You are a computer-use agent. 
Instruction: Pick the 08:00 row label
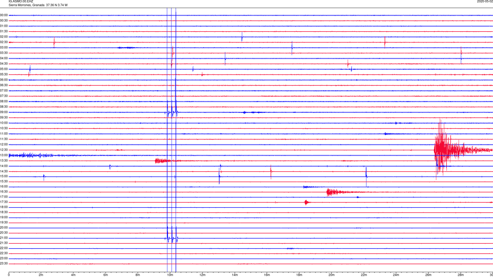4,102
